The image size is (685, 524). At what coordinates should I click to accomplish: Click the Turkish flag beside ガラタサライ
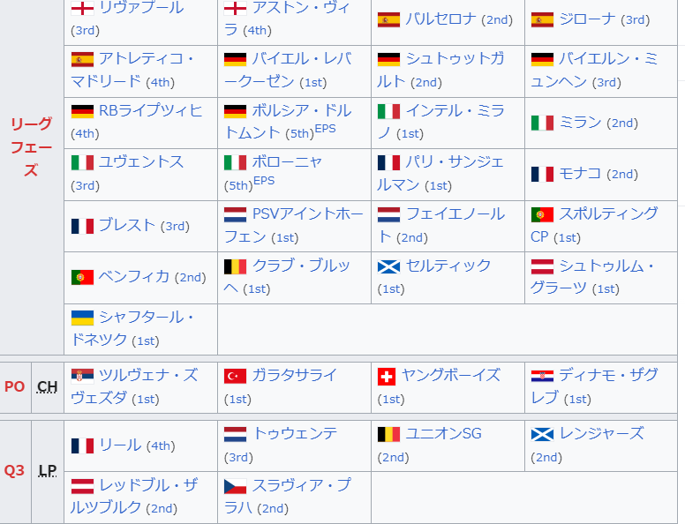tap(236, 376)
